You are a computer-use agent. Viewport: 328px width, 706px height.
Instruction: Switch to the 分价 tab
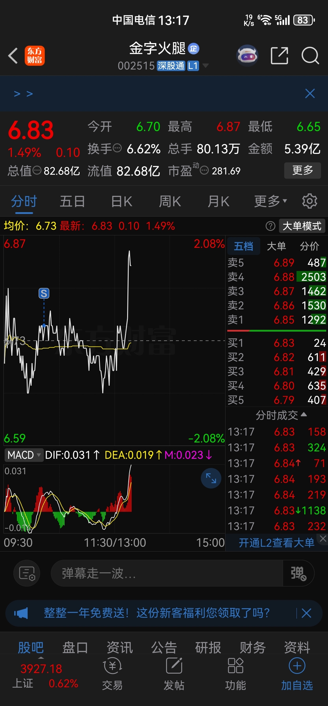[x=309, y=246]
